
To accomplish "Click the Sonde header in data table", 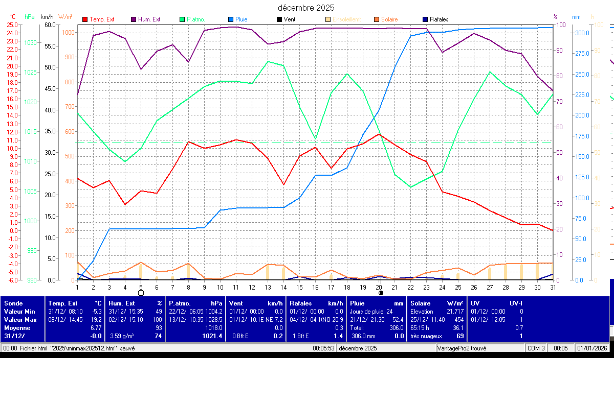I will coord(13,303).
